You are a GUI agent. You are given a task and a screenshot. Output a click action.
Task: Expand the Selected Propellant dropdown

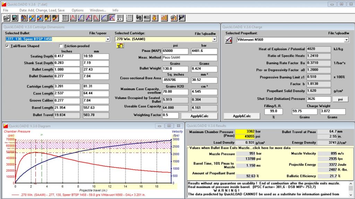(346, 40)
